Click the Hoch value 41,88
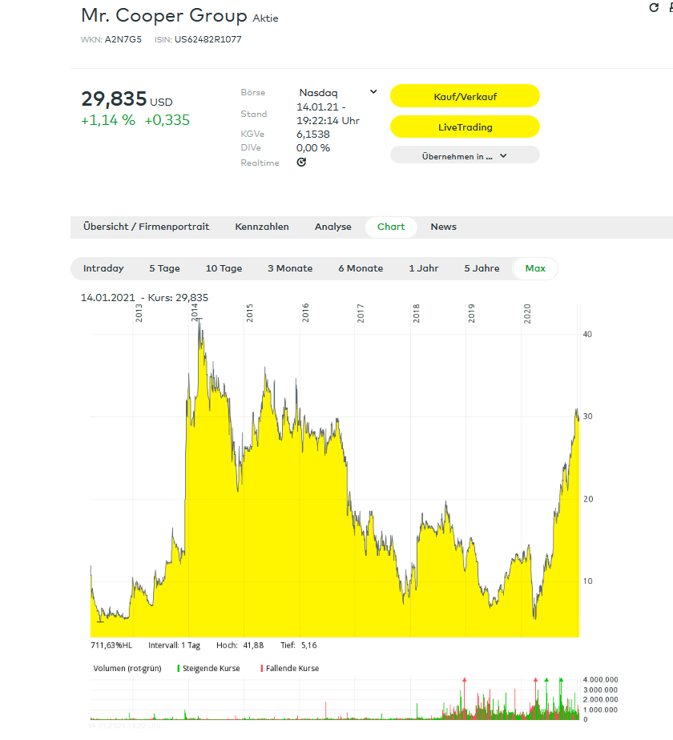The width and height of the screenshot is (673, 740). tap(253, 645)
